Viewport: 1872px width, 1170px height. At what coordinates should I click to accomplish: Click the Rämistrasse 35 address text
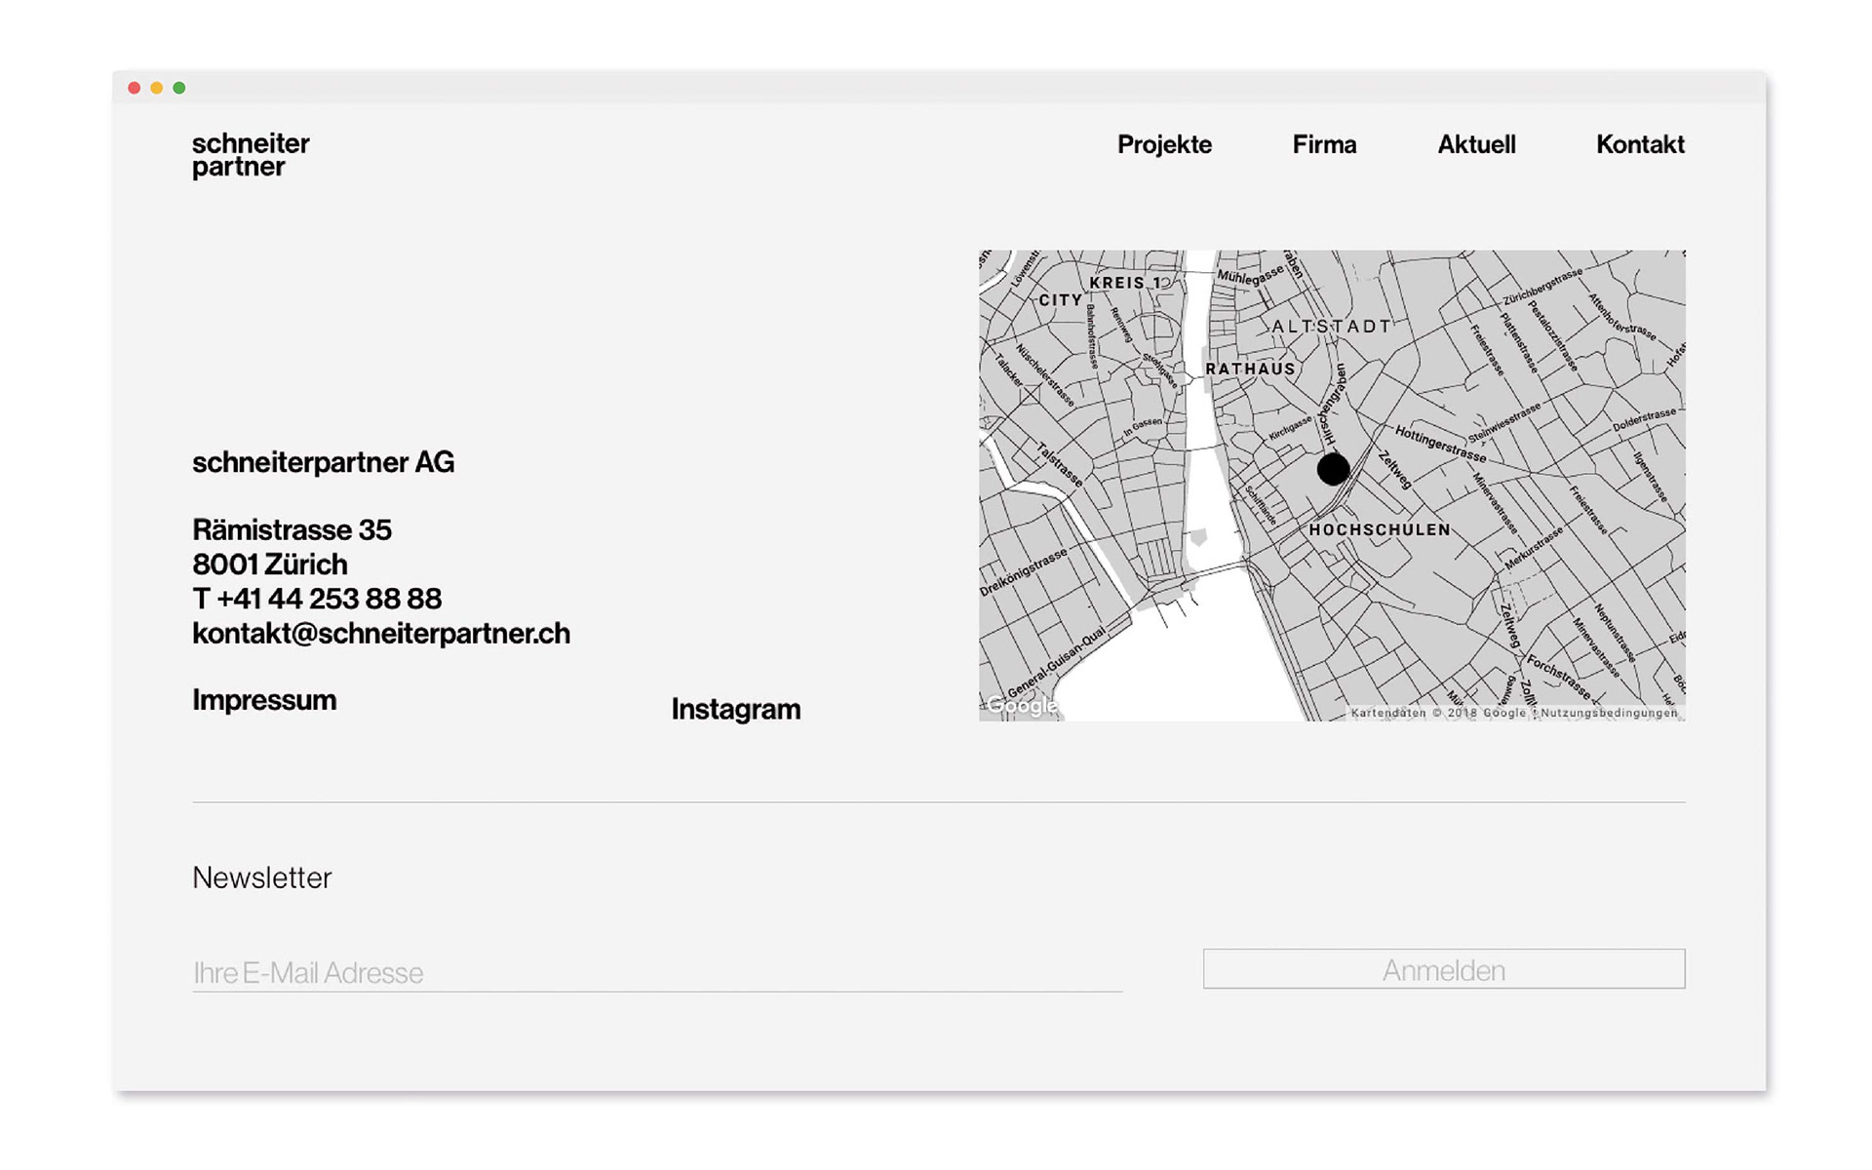[x=292, y=529]
